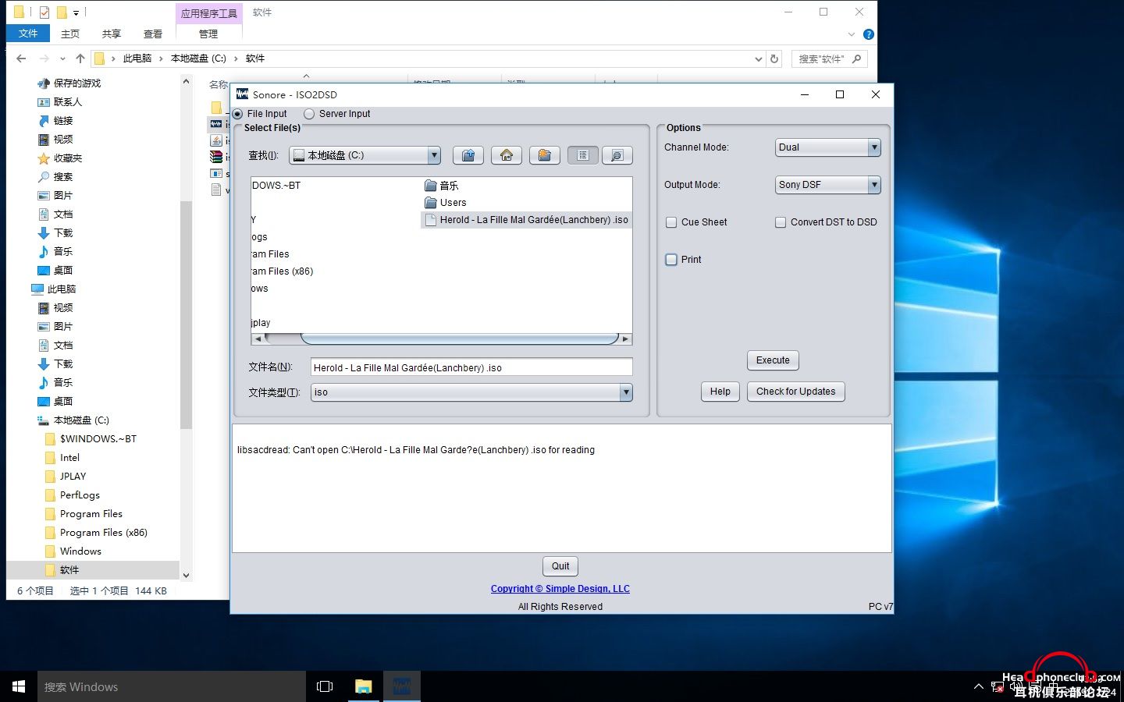Open File Explorer from the taskbar
This screenshot has width=1124, height=702.
point(364,686)
